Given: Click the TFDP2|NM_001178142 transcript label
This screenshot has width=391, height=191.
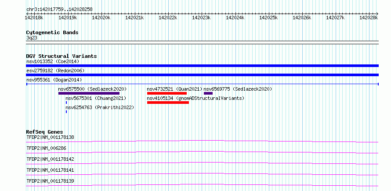Looking at the screenshot, I should 50,159.
